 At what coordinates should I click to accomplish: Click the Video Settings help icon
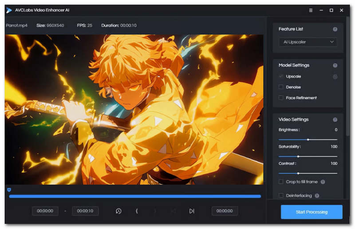pyautogui.click(x=335, y=120)
